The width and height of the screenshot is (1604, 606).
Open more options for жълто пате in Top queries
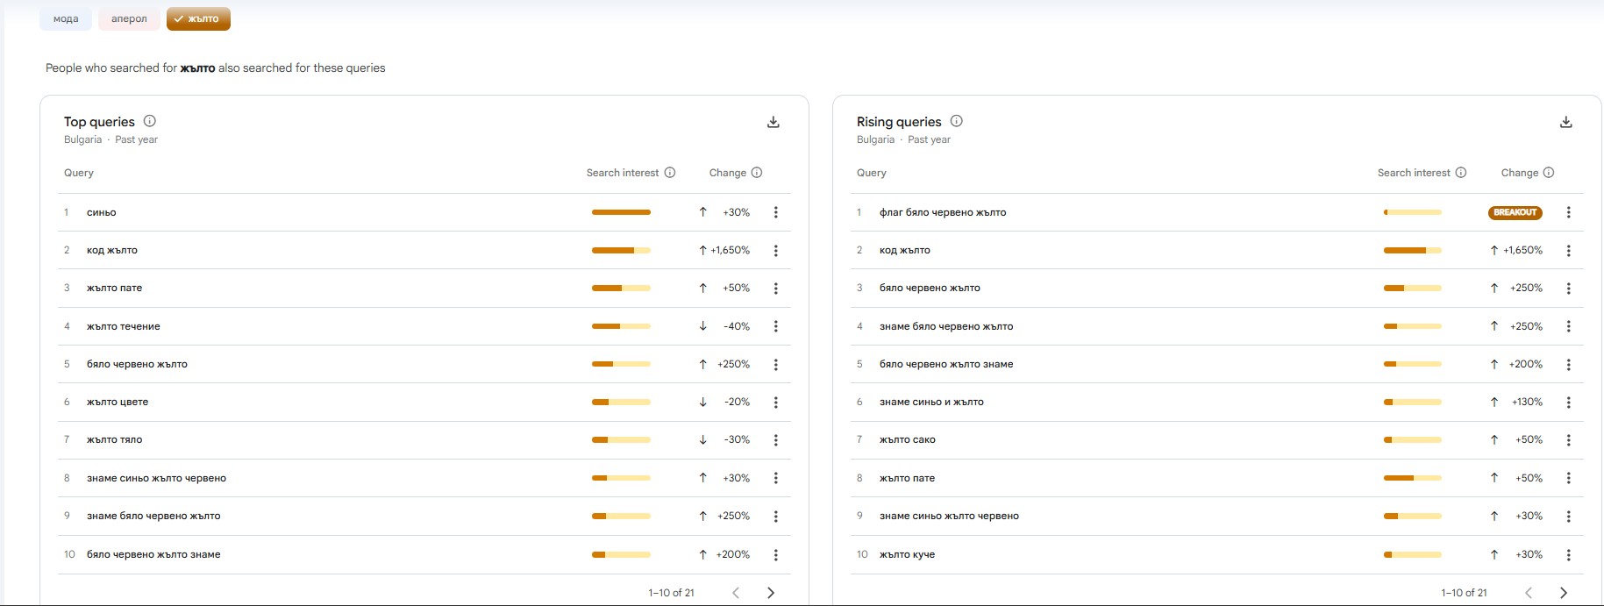(775, 289)
